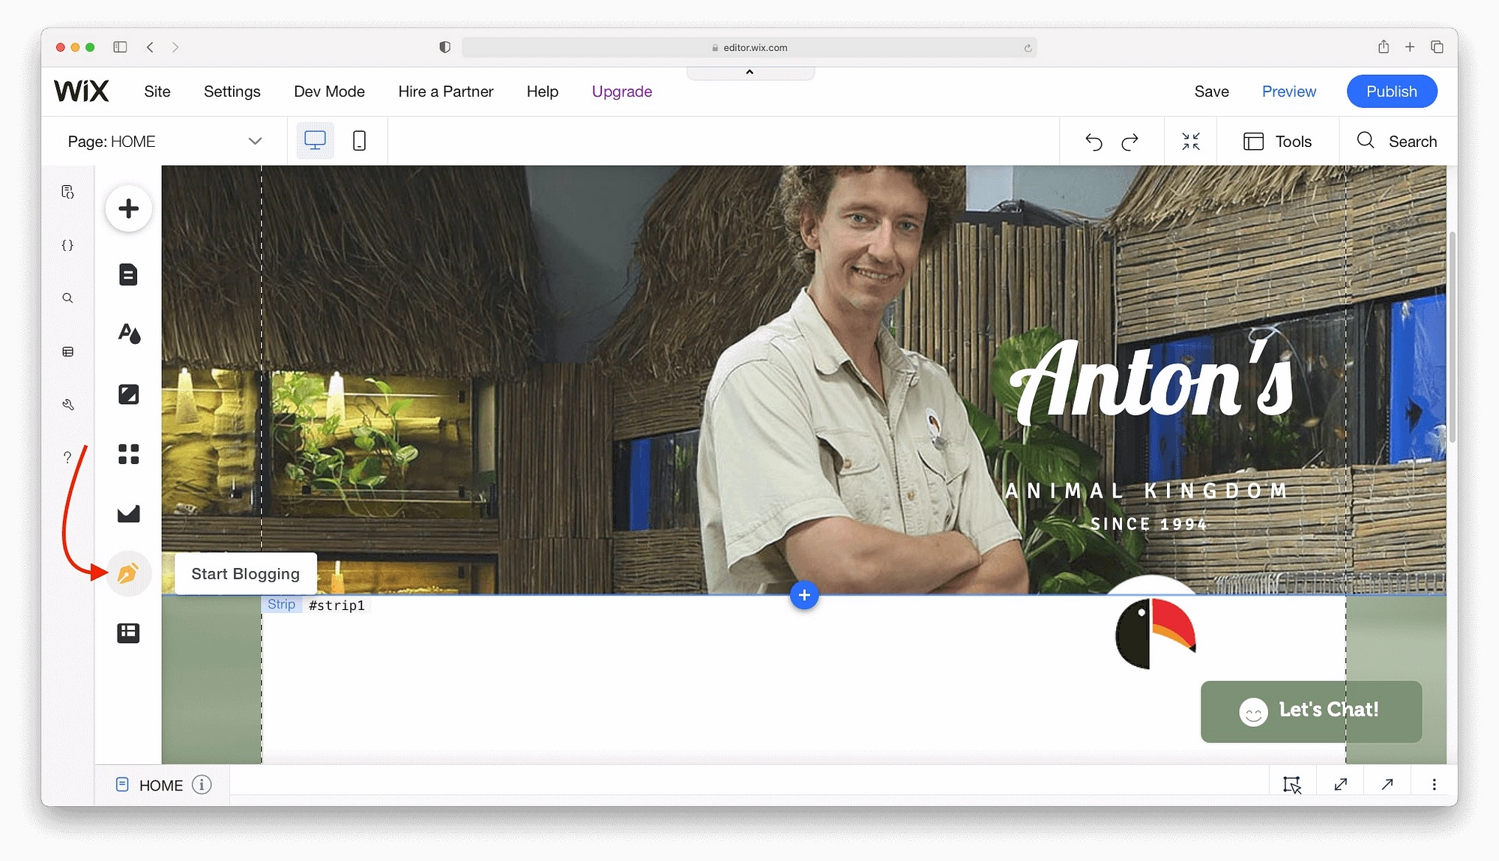Show Safari tab overview
Viewport: 1499px width, 861px height.
(1437, 47)
